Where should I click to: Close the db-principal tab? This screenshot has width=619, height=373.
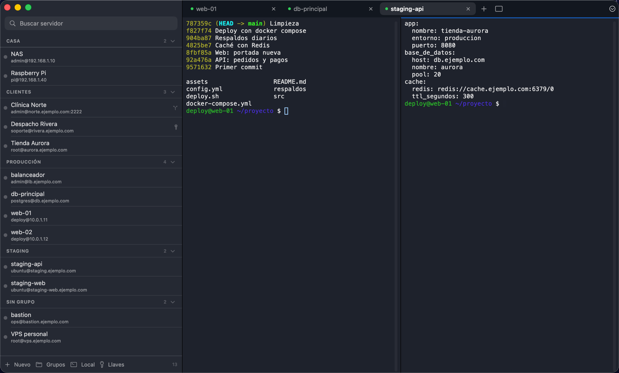(371, 9)
